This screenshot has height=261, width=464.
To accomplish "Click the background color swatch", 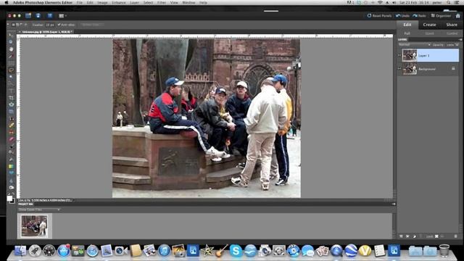I will 12,202.
